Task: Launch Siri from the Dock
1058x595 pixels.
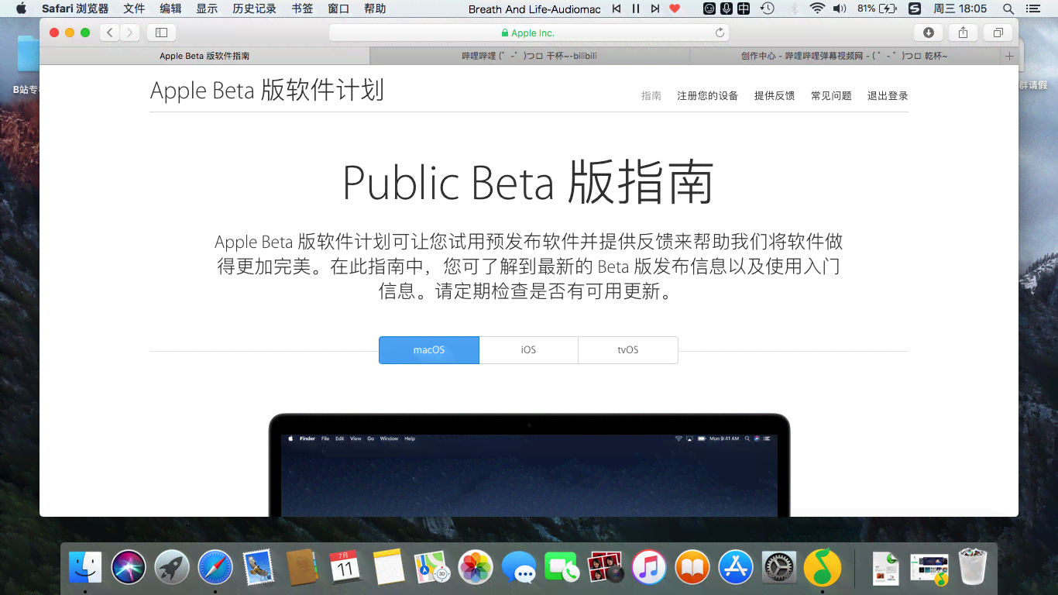Action: (x=129, y=568)
